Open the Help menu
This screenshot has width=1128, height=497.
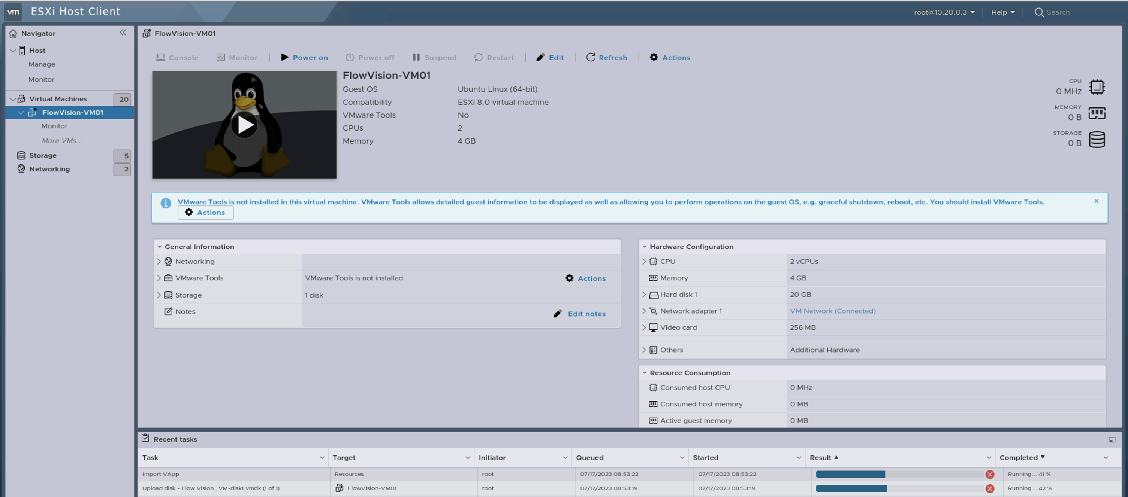(x=1002, y=12)
